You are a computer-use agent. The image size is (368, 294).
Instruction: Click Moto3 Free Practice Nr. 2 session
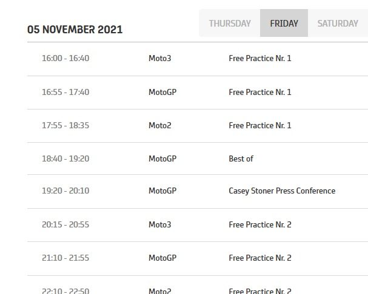[x=260, y=224]
